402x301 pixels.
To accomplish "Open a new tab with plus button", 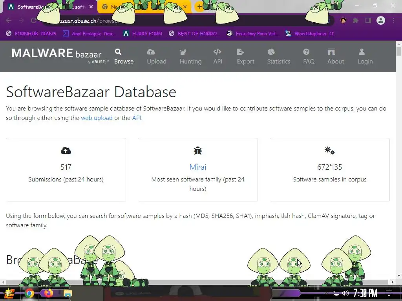I will pos(199,7).
